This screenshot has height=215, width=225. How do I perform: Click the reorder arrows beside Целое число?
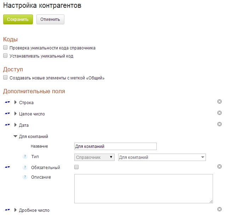tap(7, 114)
